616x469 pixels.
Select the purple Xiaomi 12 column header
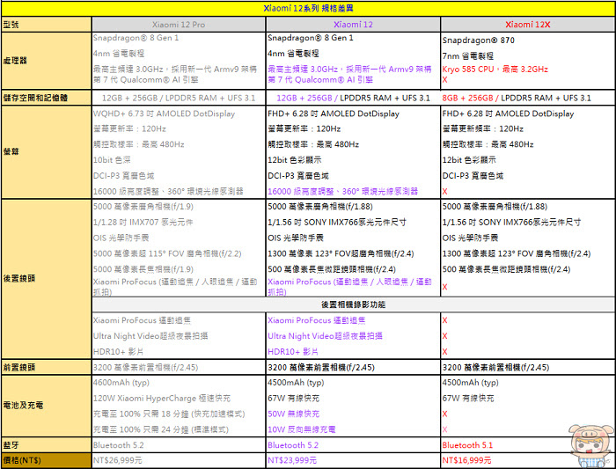coord(353,25)
